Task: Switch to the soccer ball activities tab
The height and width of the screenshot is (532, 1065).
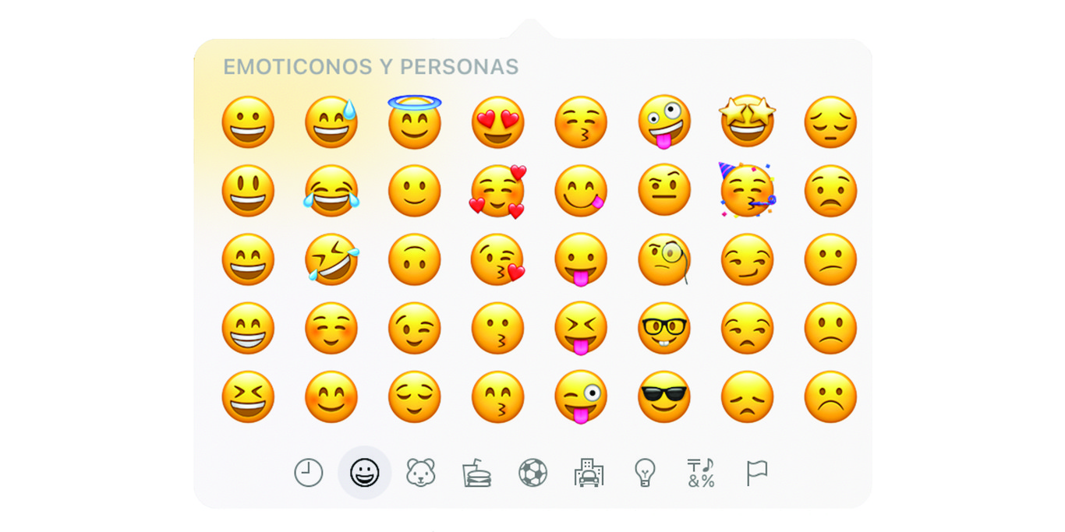Action: click(533, 473)
